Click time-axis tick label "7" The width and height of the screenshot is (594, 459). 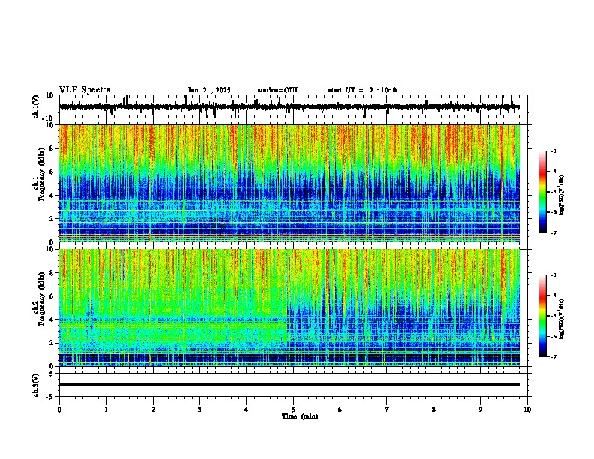tap(387, 409)
